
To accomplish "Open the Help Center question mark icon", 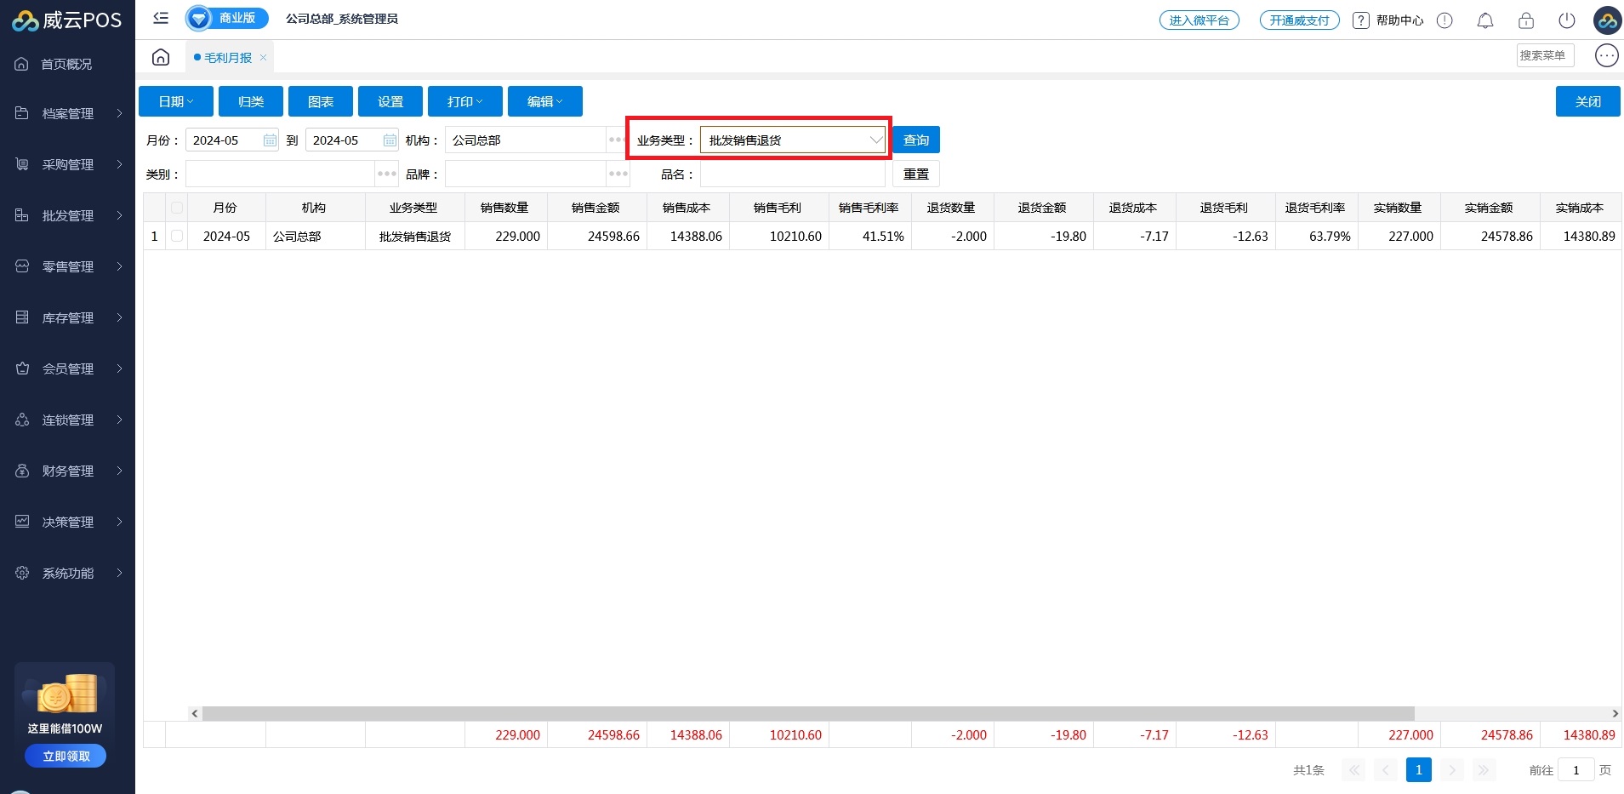I will [x=1361, y=20].
